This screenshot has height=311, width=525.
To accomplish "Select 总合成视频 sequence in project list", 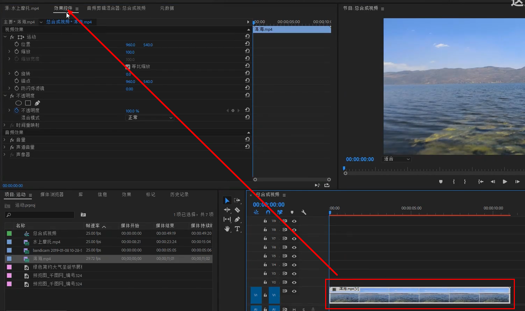I will pos(44,233).
